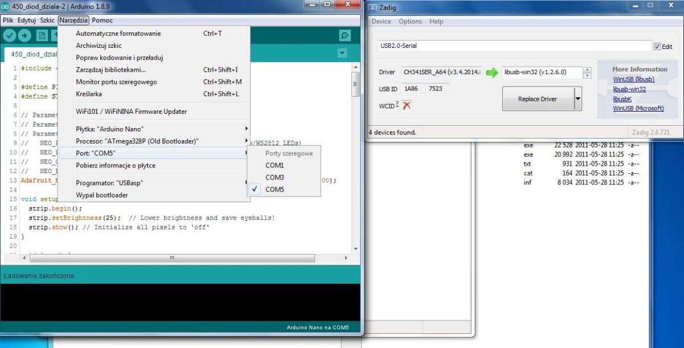The image size is (684, 348).
Task: Click the Upload arrow icon in Arduino toolbar
Action: pyautogui.click(x=25, y=35)
